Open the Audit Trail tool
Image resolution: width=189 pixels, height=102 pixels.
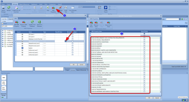tap(66, 8)
